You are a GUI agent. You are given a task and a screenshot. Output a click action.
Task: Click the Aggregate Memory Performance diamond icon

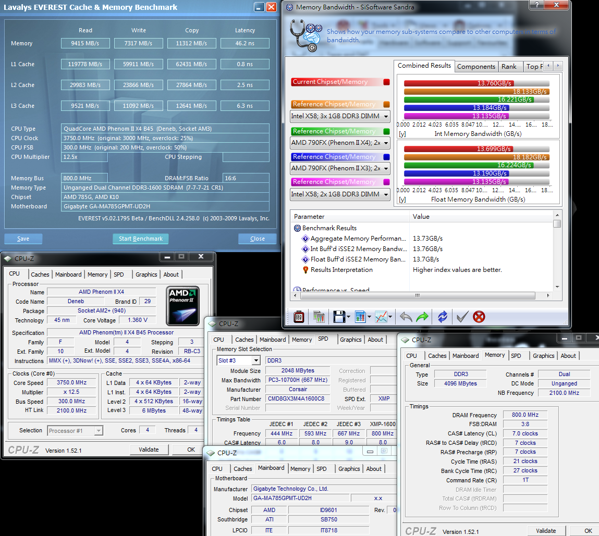coord(305,239)
